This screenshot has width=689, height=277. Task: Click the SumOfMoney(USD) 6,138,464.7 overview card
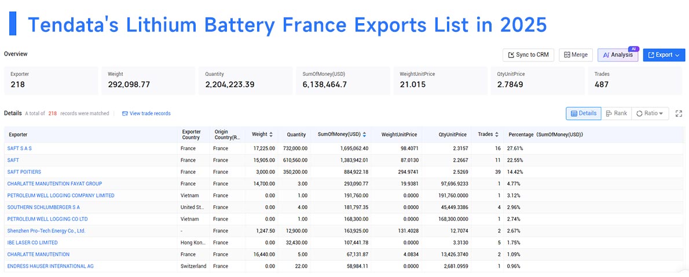[343, 81]
